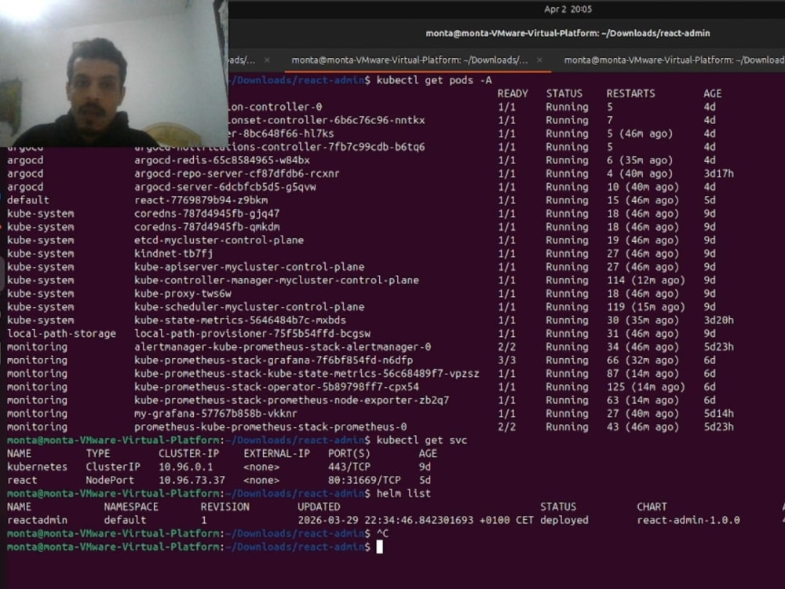Click pod name kube-prometheus-stack-operator-5b89798ff7-cpx54
The image size is (785, 589).
pos(276,386)
